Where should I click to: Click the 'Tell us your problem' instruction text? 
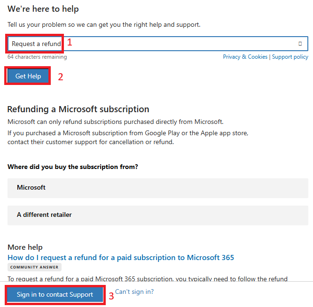point(104,25)
